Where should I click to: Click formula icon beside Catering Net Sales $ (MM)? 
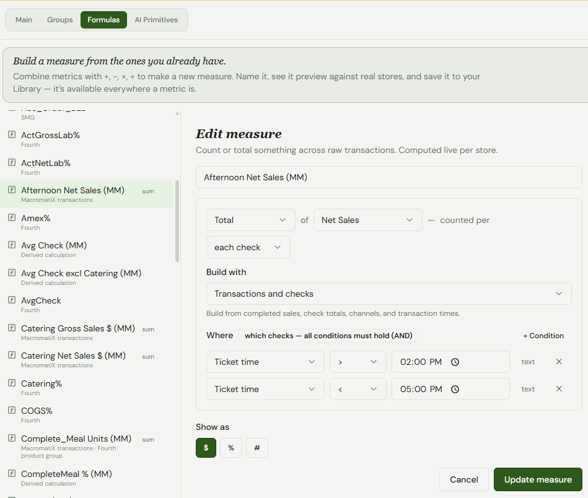coord(12,355)
